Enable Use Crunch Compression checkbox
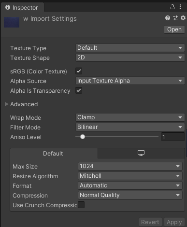187x227 pixels. (81, 205)
